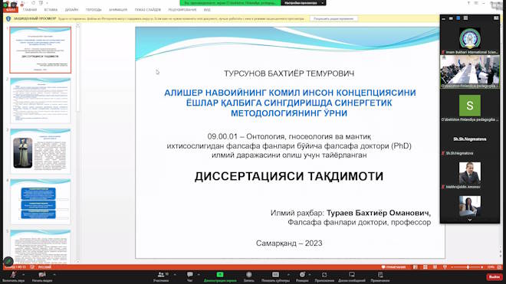
Task: Click the enable editing button in protected view bar
Action: (x=333, y=18)
